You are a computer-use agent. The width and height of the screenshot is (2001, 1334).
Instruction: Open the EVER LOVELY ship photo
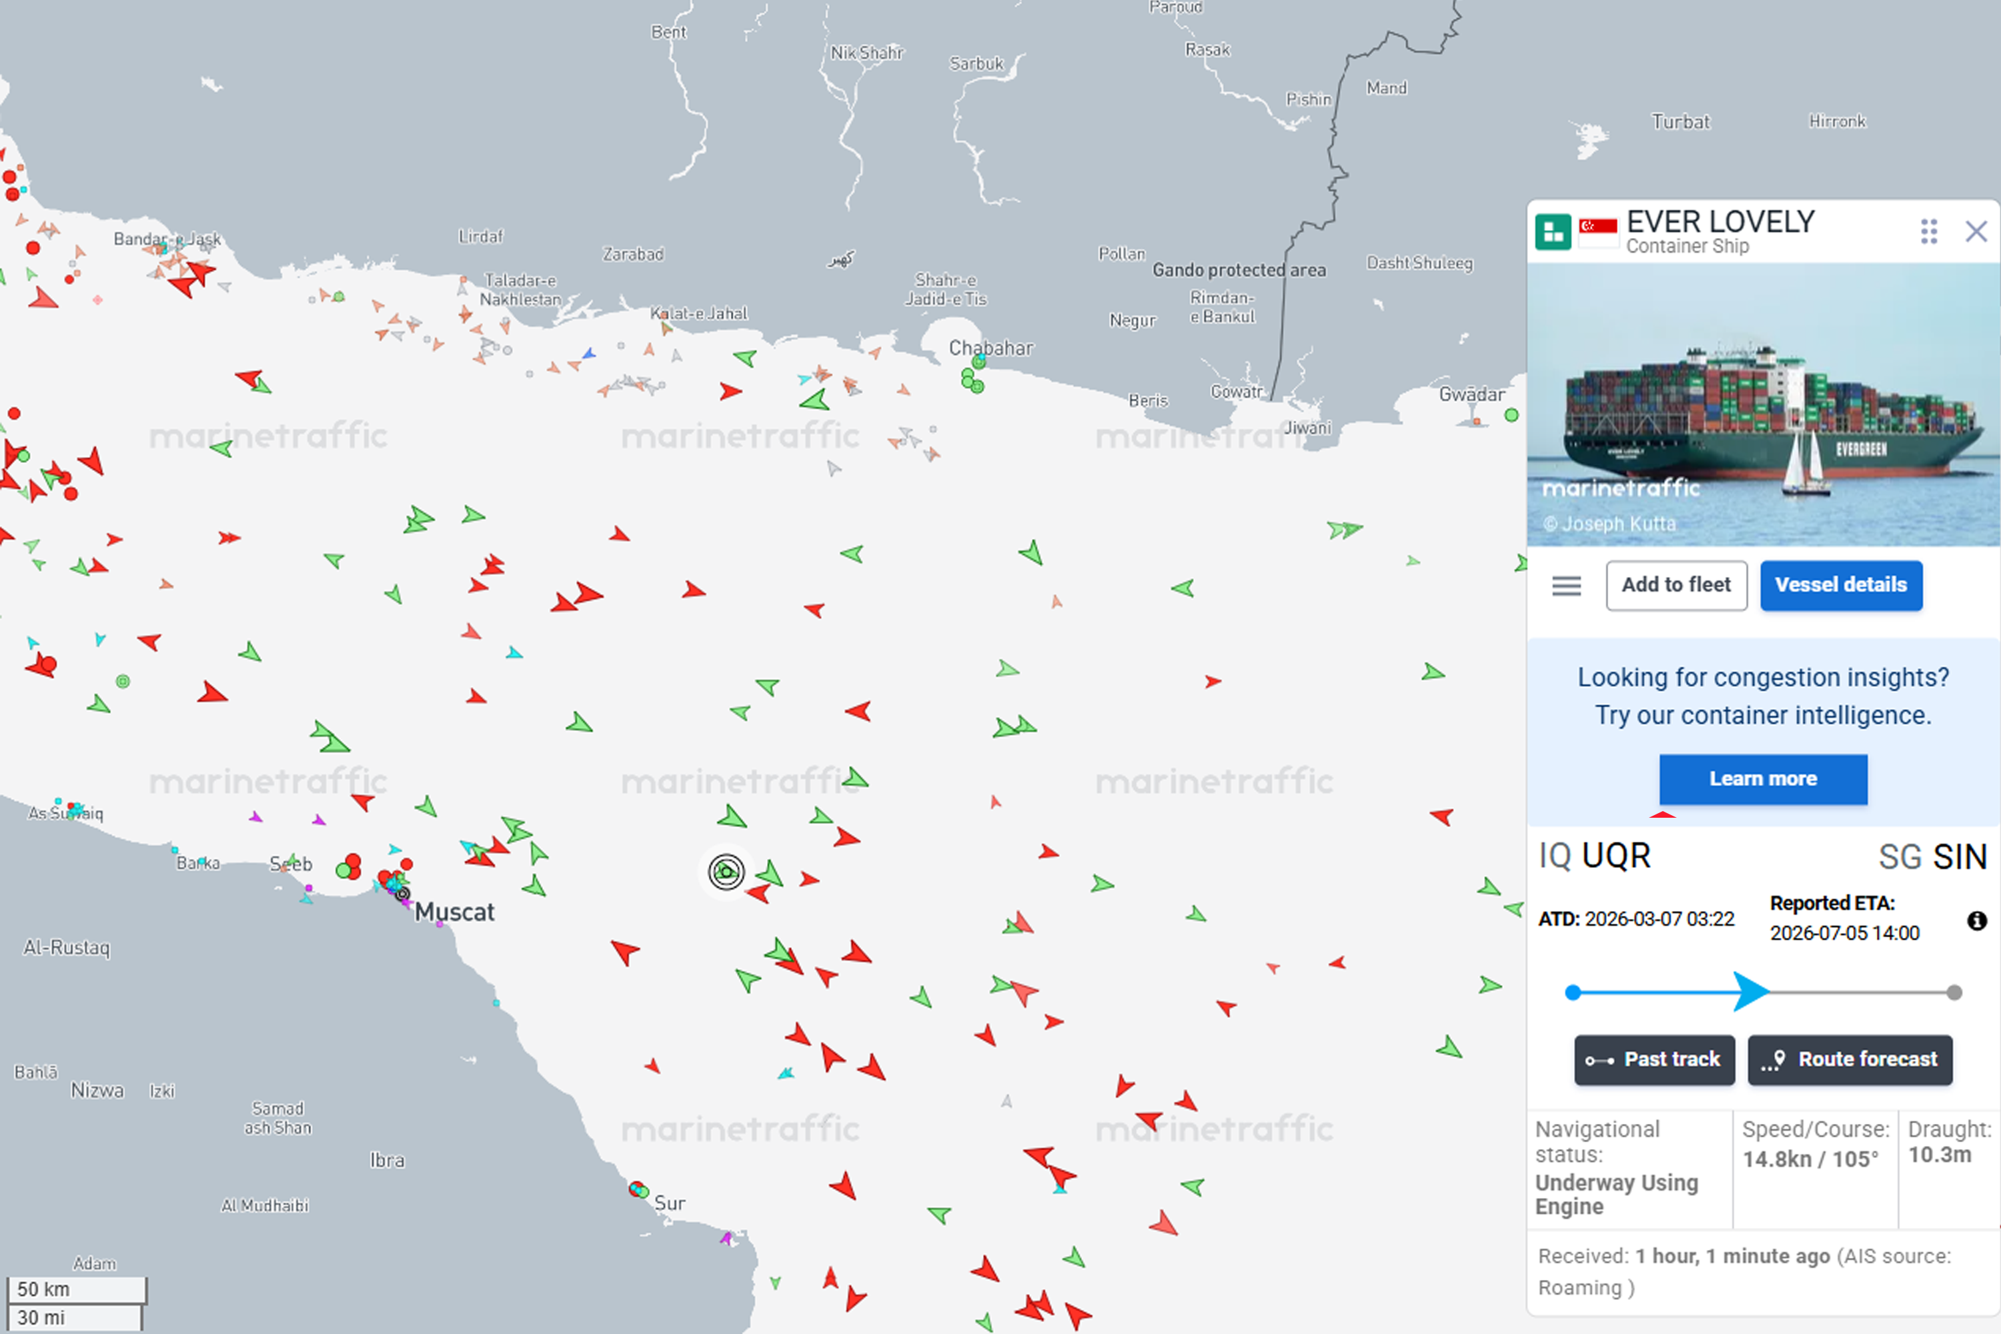coord(1763,405)
